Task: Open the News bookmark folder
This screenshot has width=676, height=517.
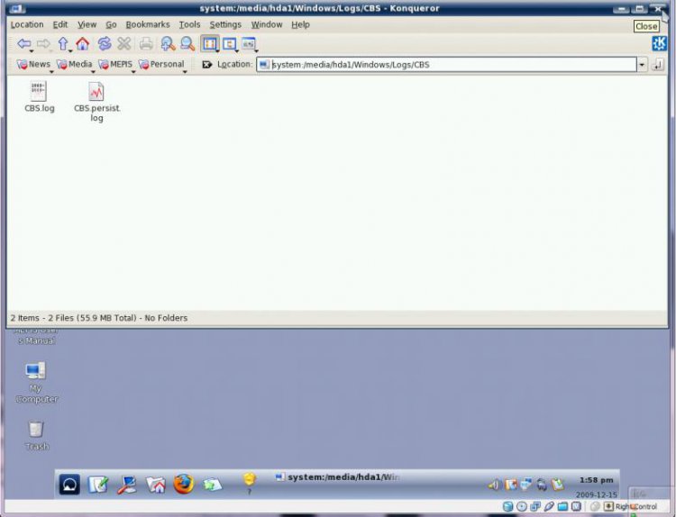Action: click(x=33, y=64)
